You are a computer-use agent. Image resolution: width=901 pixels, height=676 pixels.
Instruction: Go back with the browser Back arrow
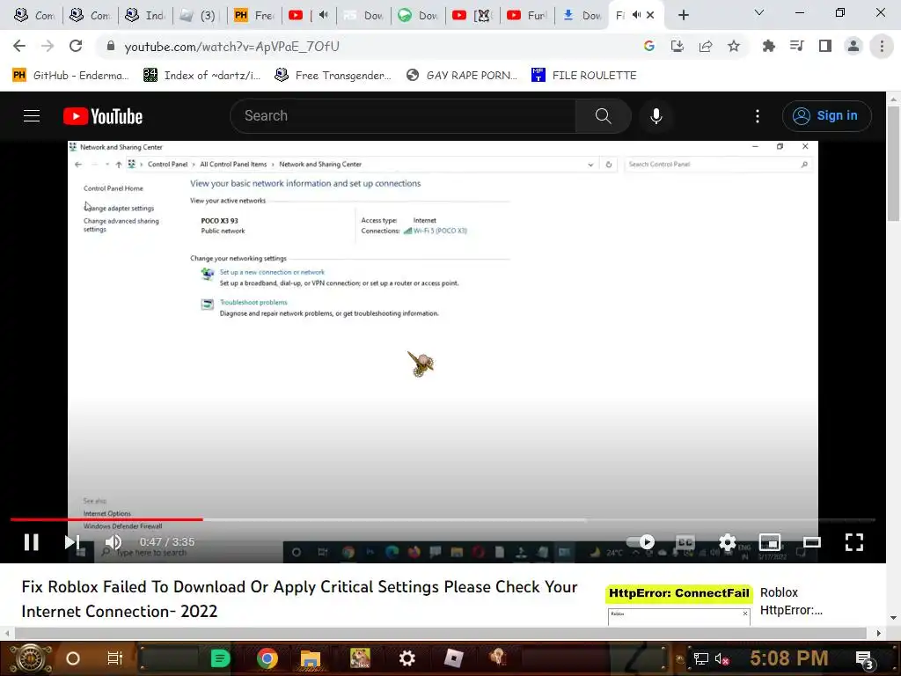pos(19,46)
